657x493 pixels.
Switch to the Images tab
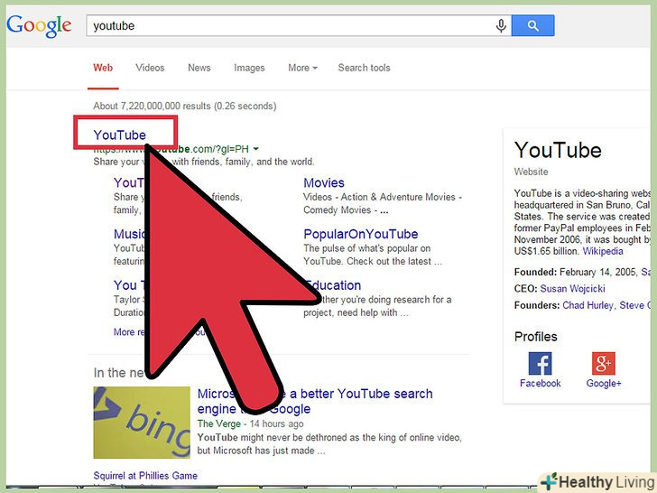pos(249,68)
